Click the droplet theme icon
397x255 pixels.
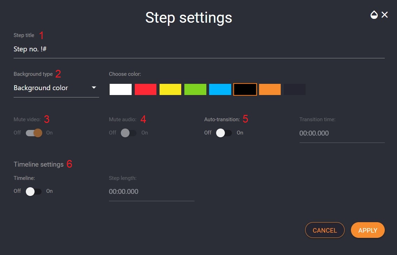374,15
